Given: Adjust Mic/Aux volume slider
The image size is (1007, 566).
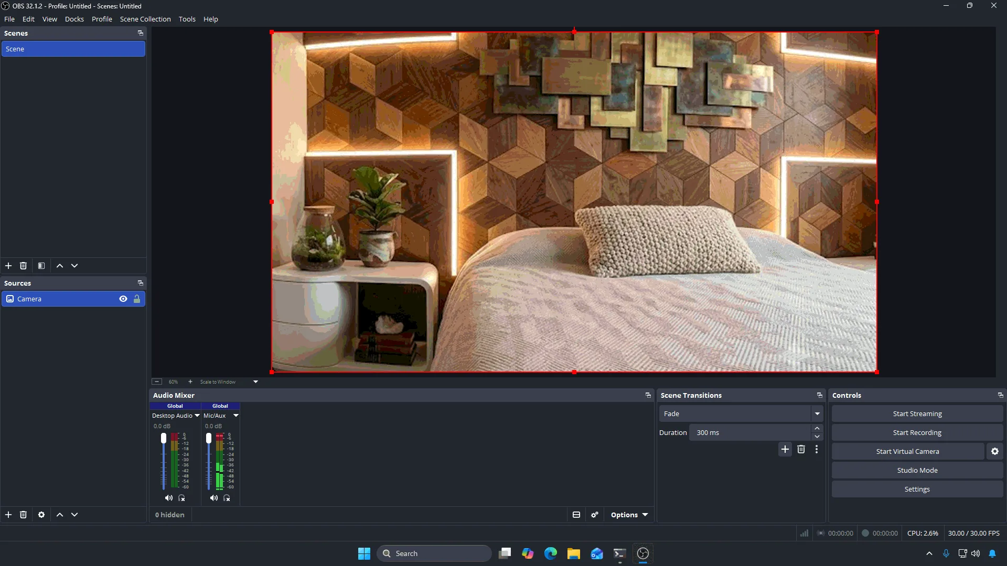Looking at the screenshot, I should coord(209,438).
